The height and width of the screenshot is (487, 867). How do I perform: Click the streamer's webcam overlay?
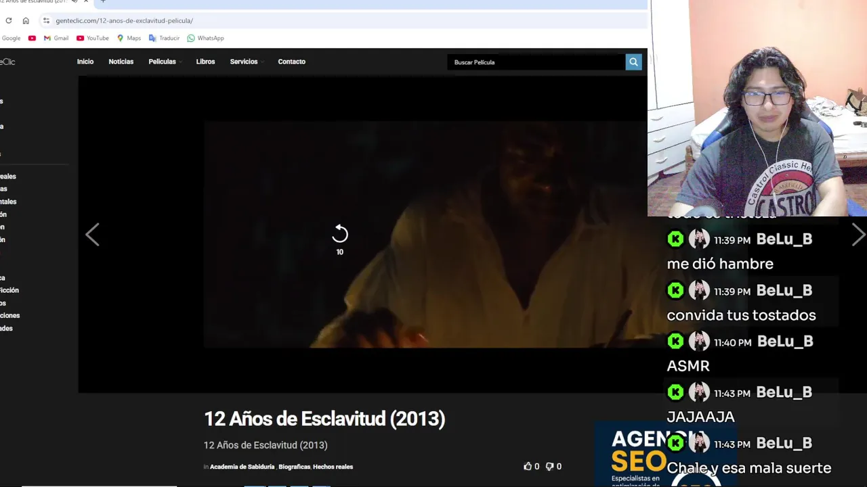[757, 108]
